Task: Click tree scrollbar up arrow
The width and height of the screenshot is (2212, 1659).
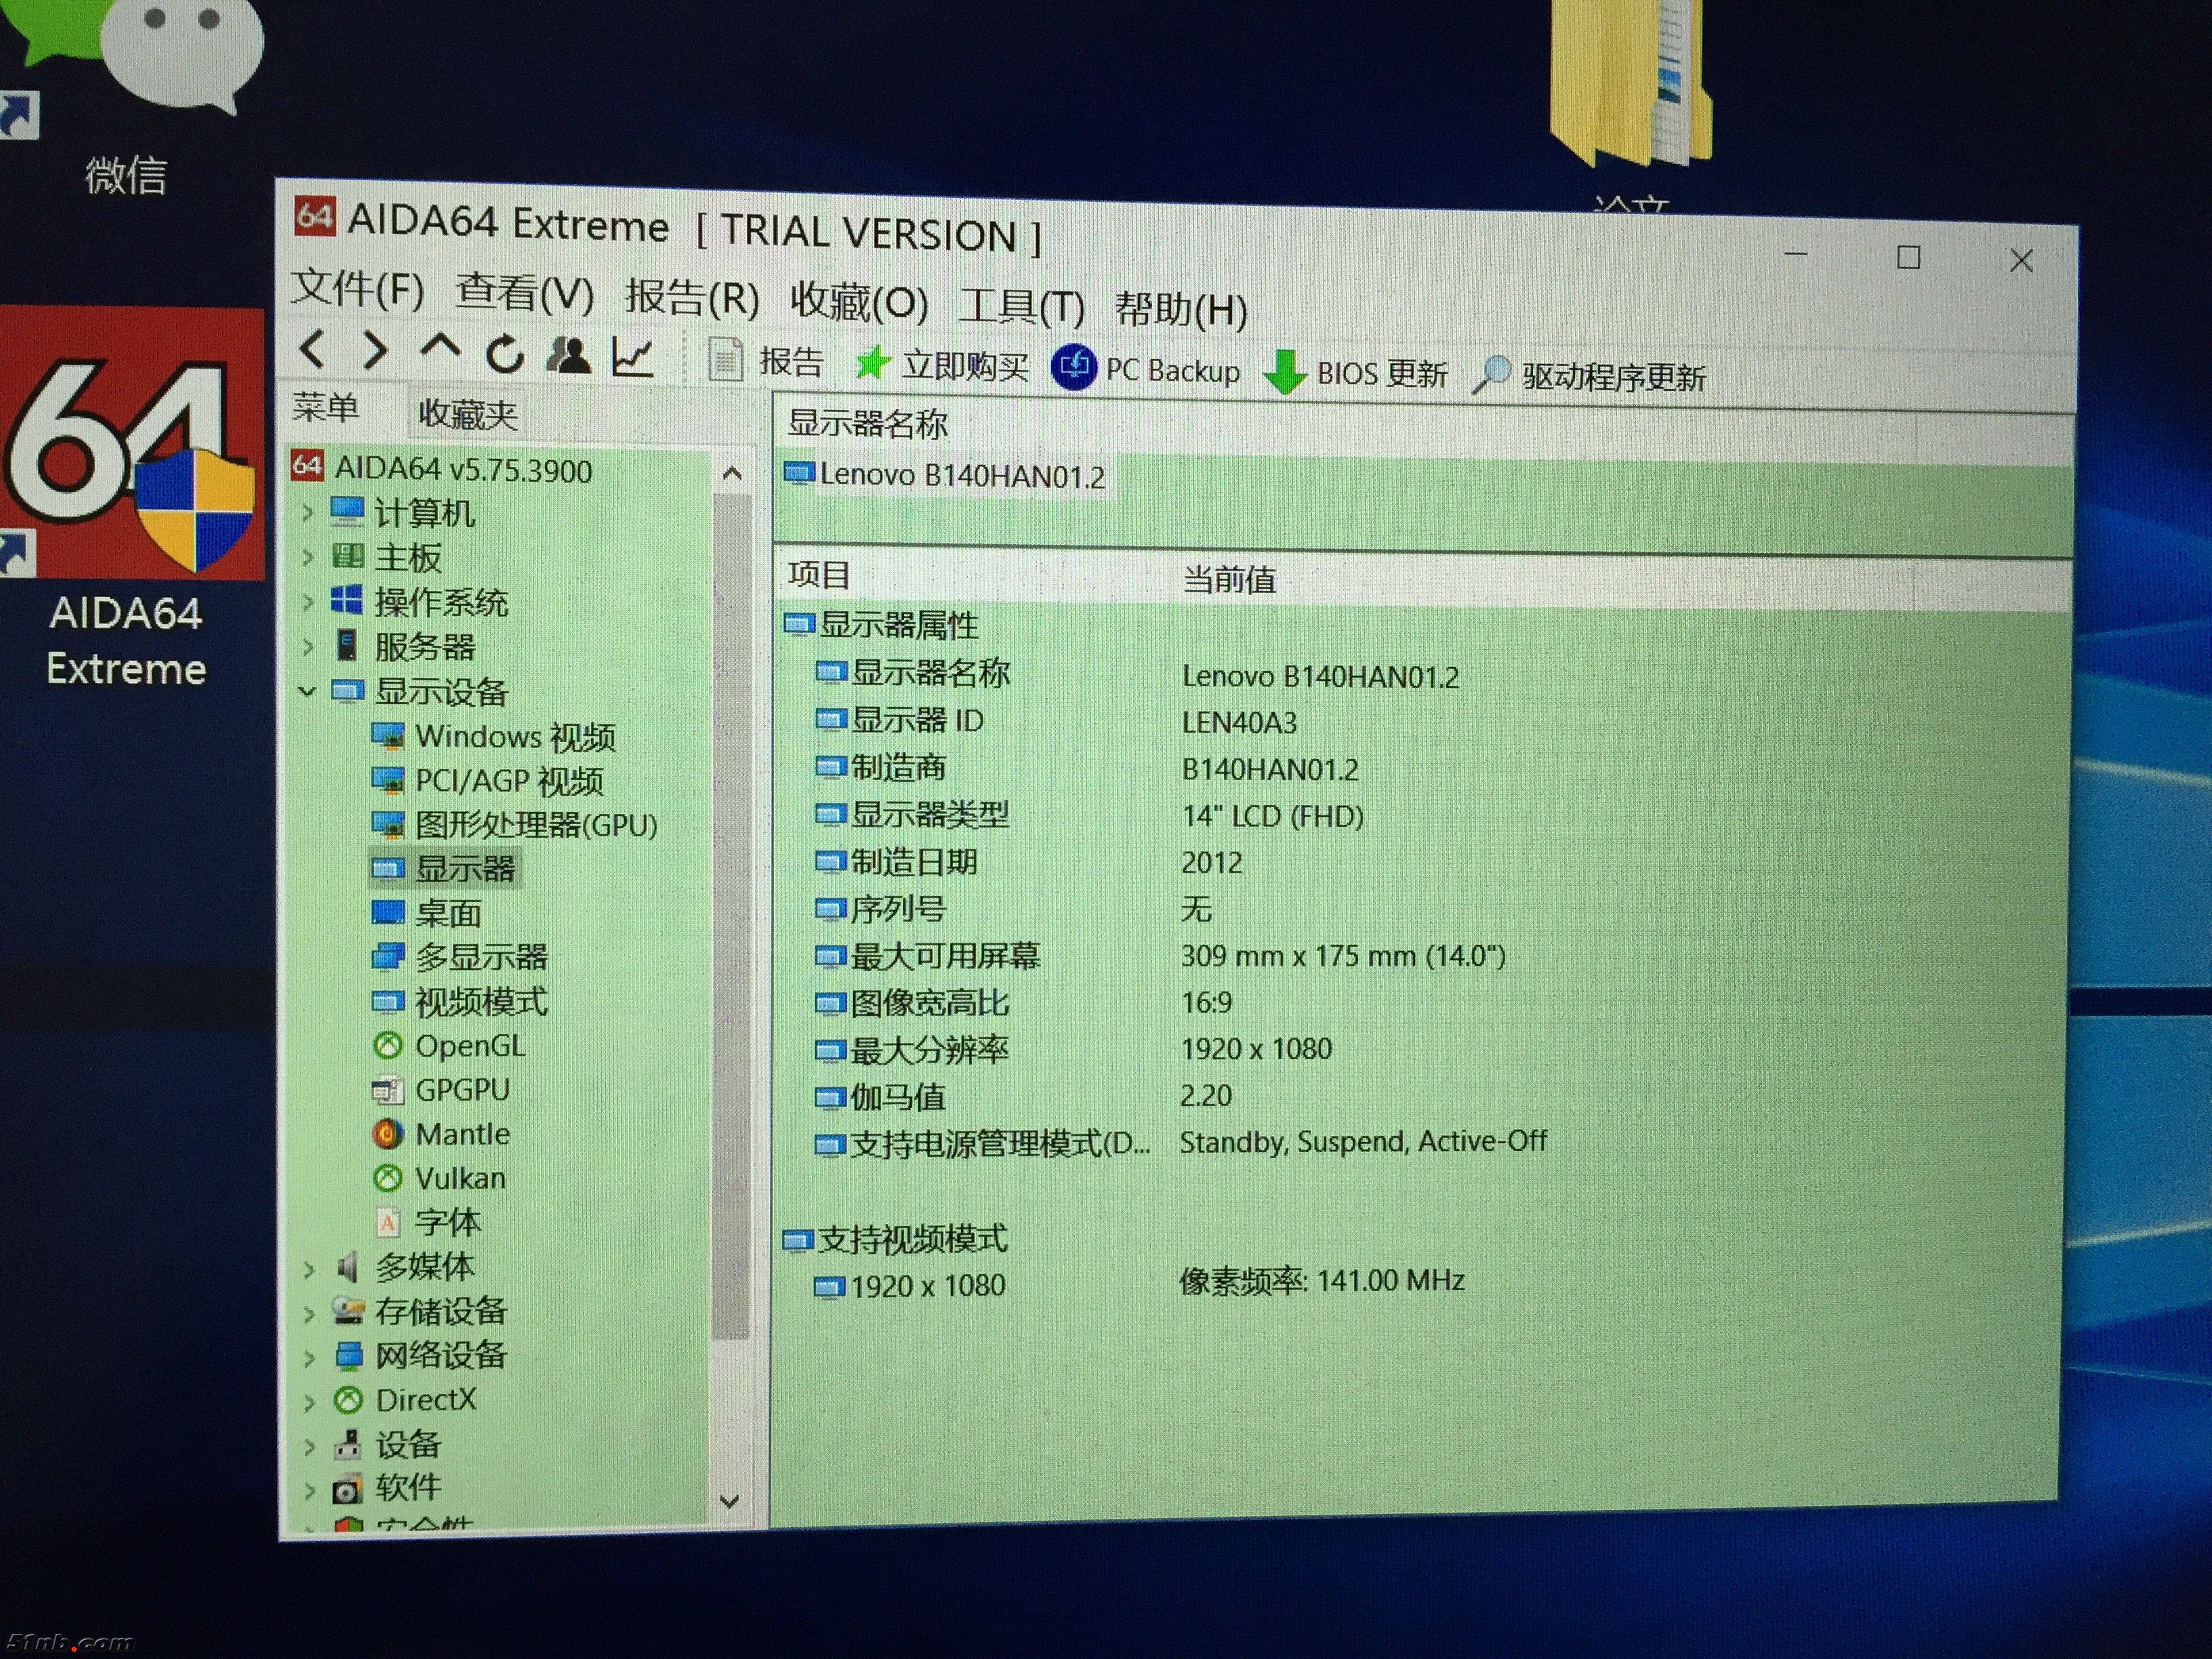Action: click(732, 473)
